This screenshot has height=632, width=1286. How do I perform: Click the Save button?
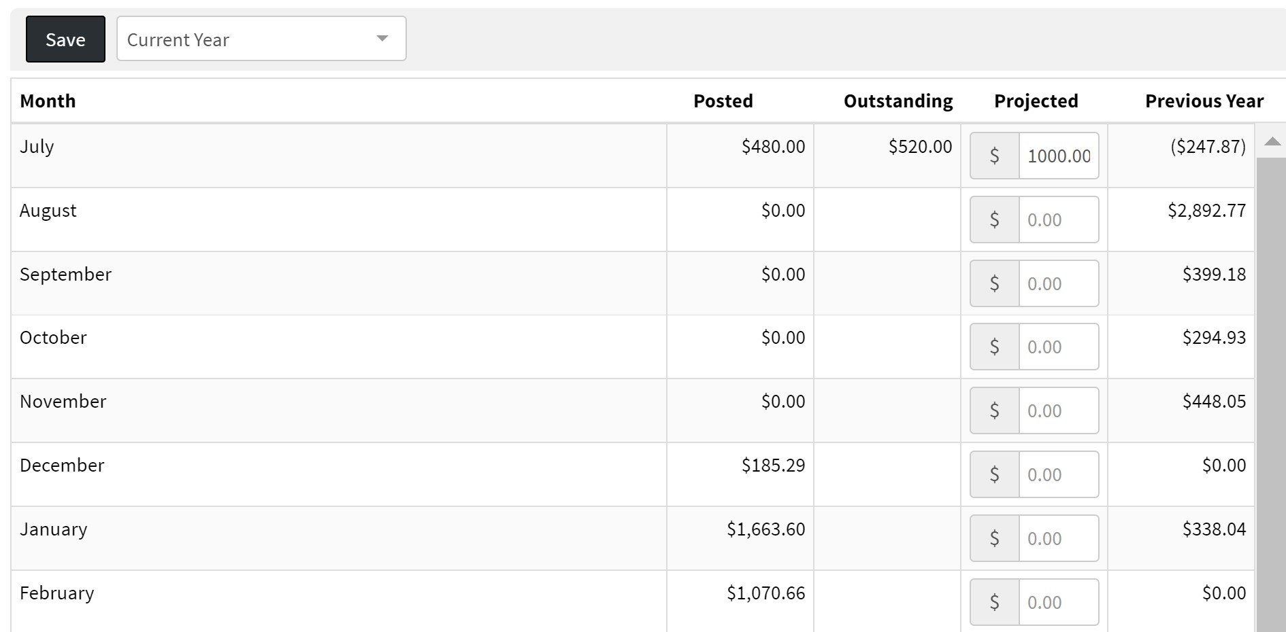tap(65, 39)
